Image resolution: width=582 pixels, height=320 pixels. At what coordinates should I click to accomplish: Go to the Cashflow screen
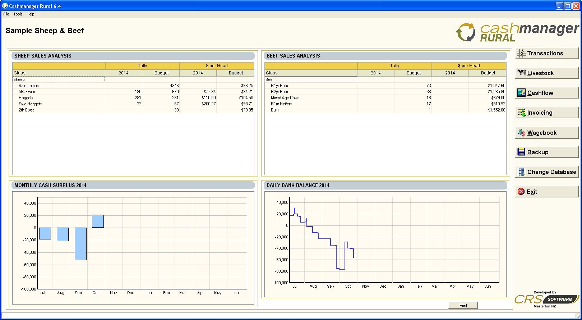[x=547, y=93]
